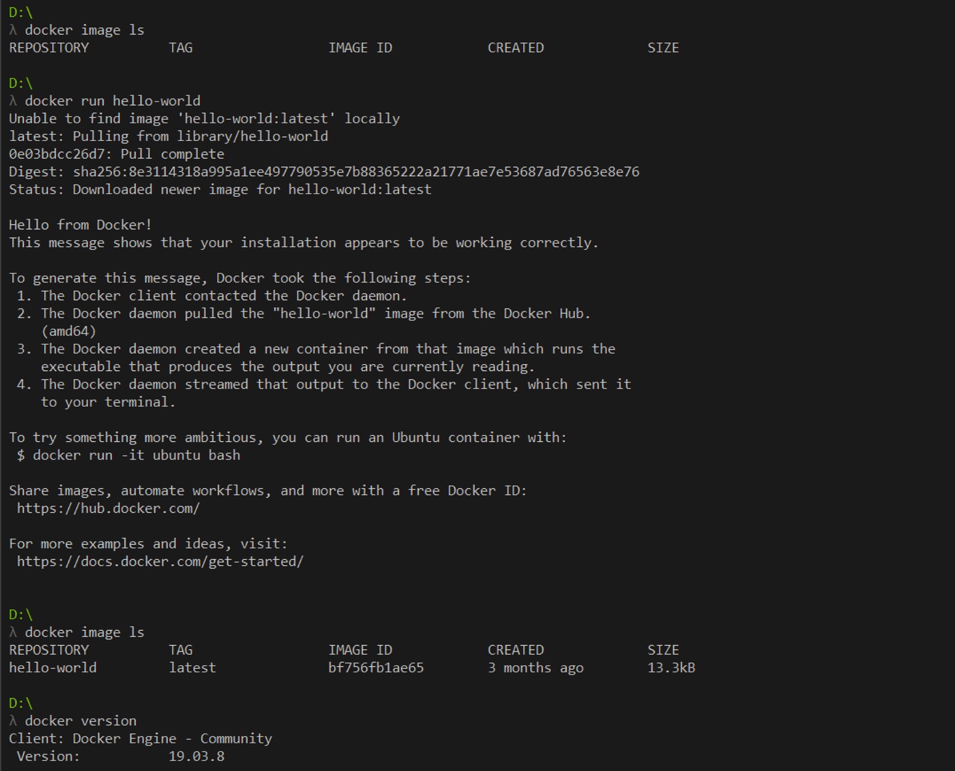Click the 'latest' tag cell in image list
This screenshot has height=771, width=955.
click(x=192, y=668)
